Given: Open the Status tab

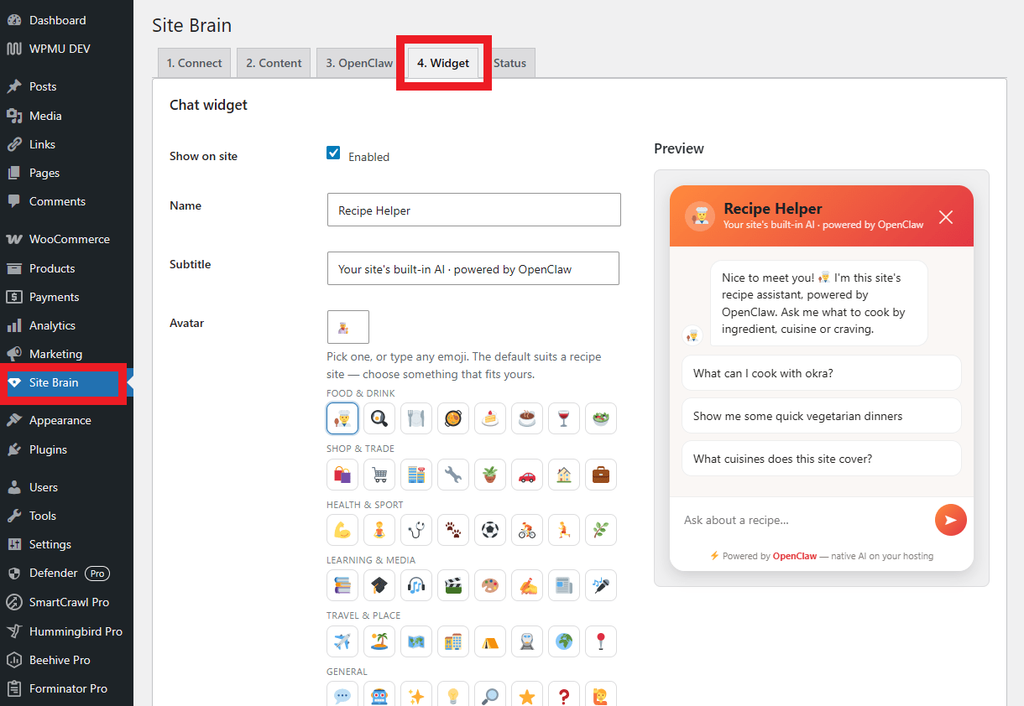Looking at the screenshot, I should coord(509,63).
